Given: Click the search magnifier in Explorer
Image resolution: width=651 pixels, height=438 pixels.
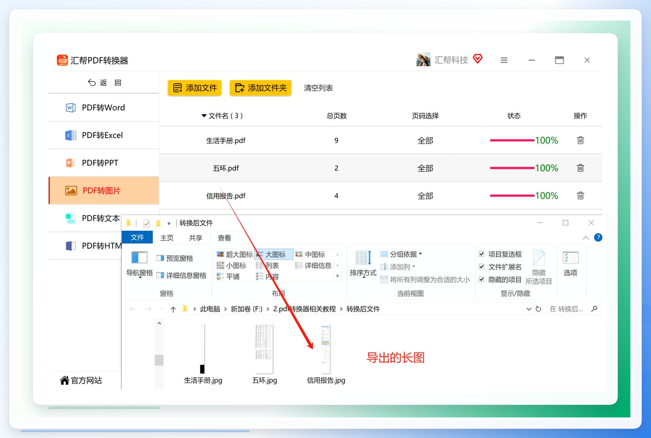Looking at the screenshot, I should (594, 309).
